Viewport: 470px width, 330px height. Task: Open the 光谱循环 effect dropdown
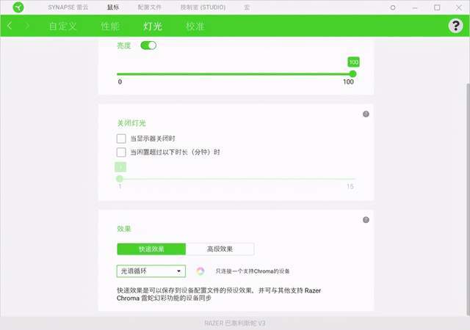[x=151, y=271]
